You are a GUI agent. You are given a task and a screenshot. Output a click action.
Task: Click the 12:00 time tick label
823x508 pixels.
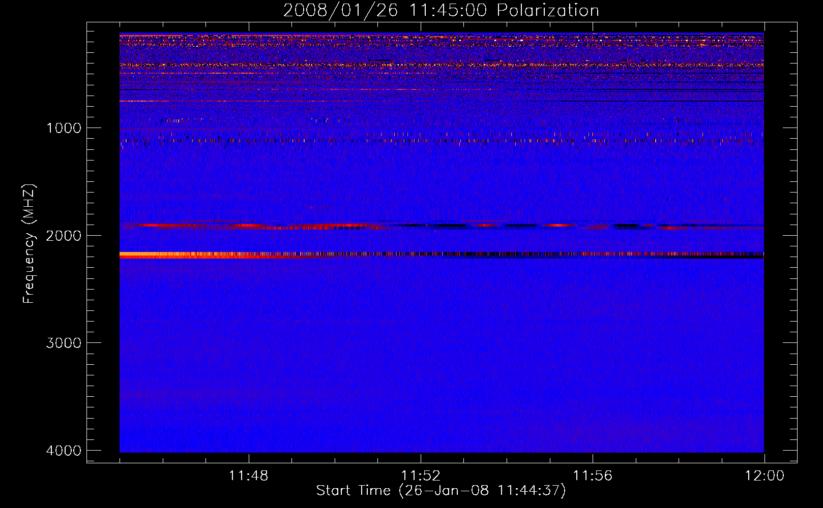pyautogui.click(x=765, y=476)
